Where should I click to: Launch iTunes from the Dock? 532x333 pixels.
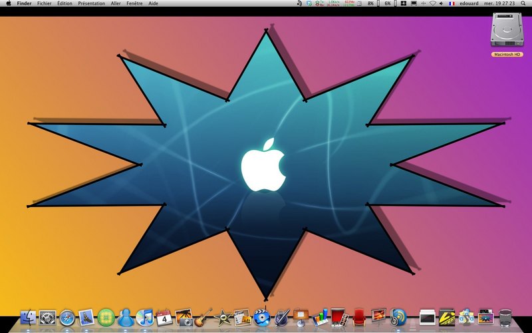[x=145, y=318]
